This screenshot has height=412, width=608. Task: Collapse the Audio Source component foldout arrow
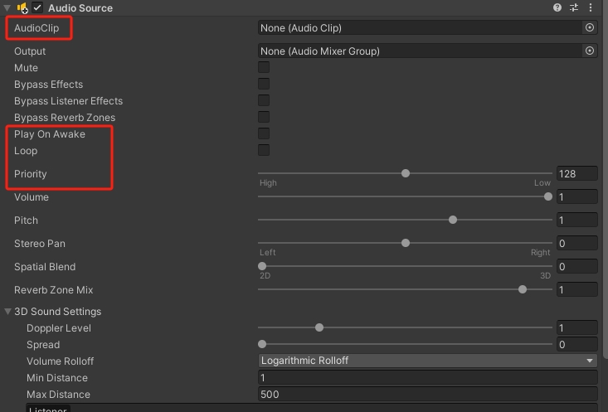point(7,7)
